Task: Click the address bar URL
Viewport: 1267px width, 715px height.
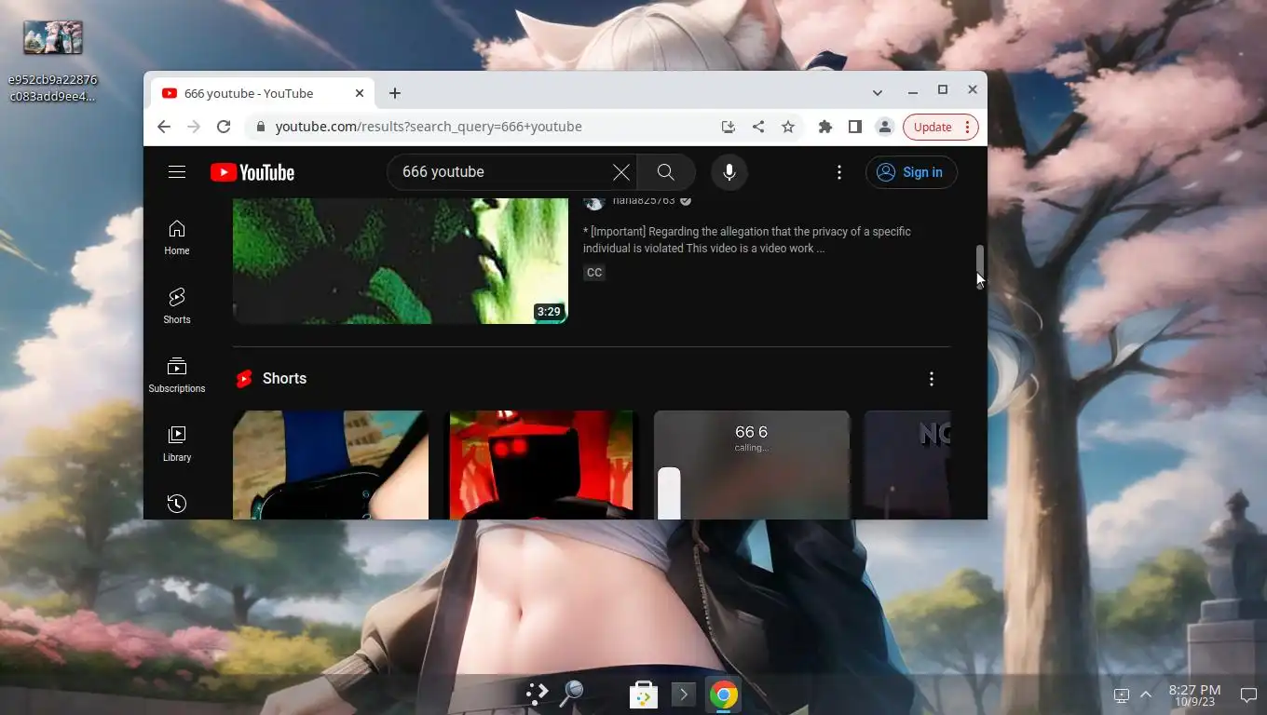Action: pos(429,127)
